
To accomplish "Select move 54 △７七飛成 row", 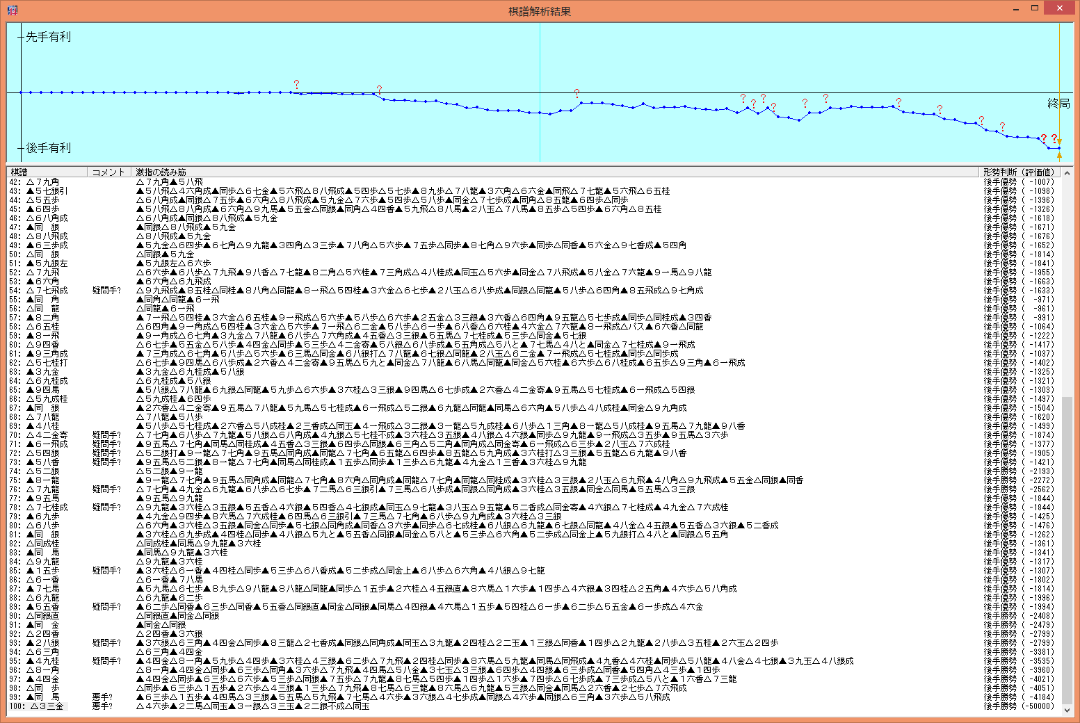I will tap(47, 291).
